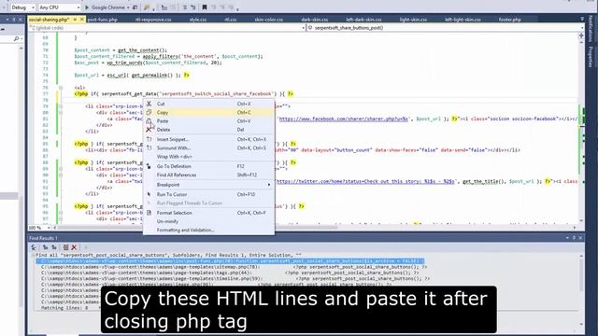Switch to the left-dark-skin.css tab
Screen dimensions: 598x336
tap(363, 20)
